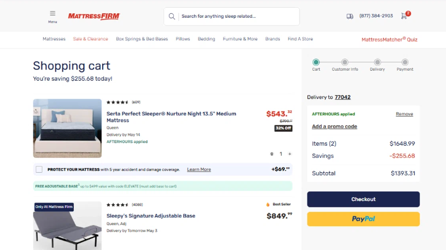Click the Checkout button
This screenshot has height=250, width=446.
363,199
